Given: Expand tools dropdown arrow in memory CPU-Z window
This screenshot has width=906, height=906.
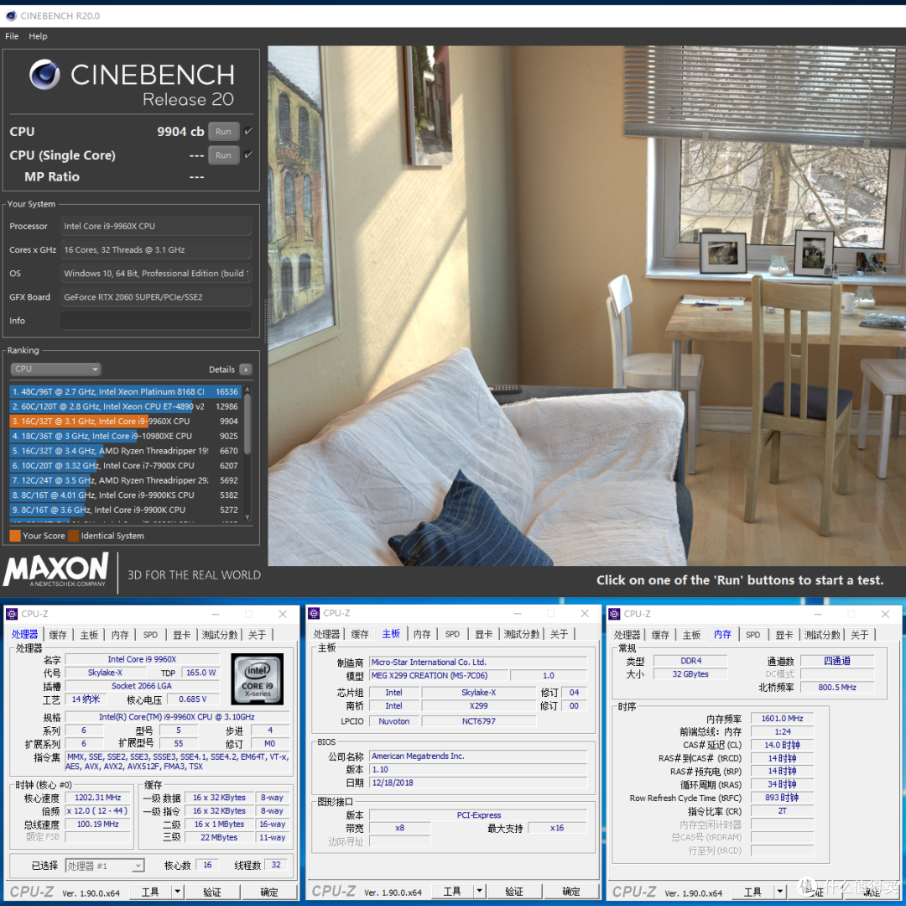Looking at the screenshot, I should click(x=779, y=892).
